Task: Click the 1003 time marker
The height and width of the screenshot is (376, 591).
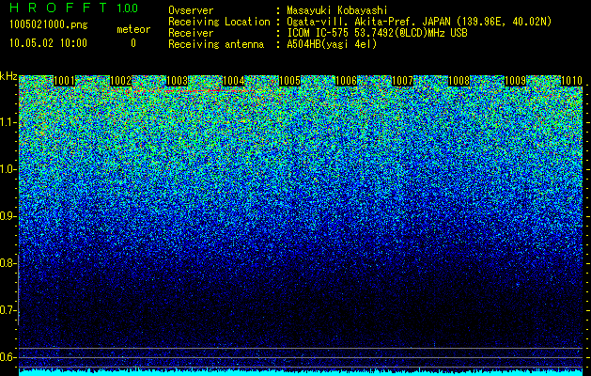Action: pyautogui.click(x=178, y=81)
